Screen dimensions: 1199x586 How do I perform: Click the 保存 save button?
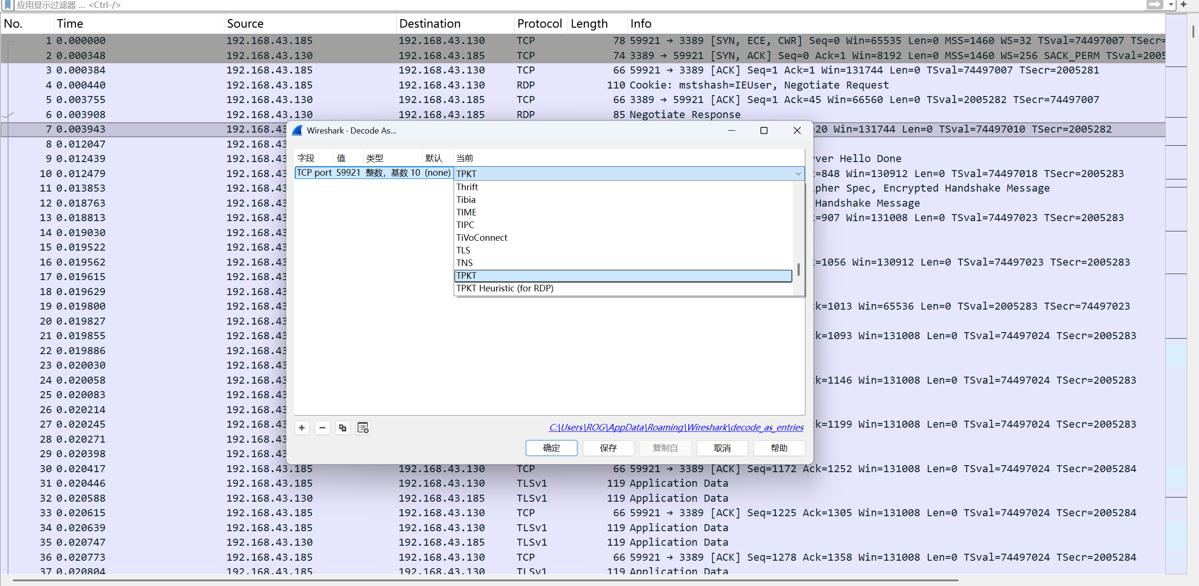pyautogui.click(x=608, y=448)
